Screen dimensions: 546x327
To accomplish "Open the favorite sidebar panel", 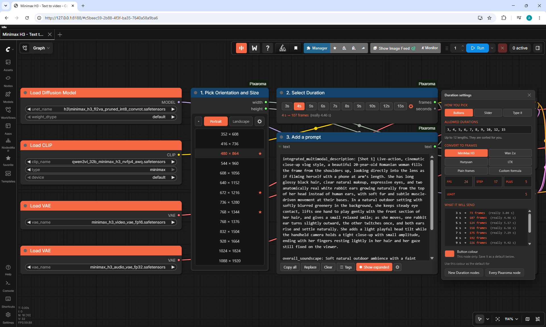I will 8,161.
